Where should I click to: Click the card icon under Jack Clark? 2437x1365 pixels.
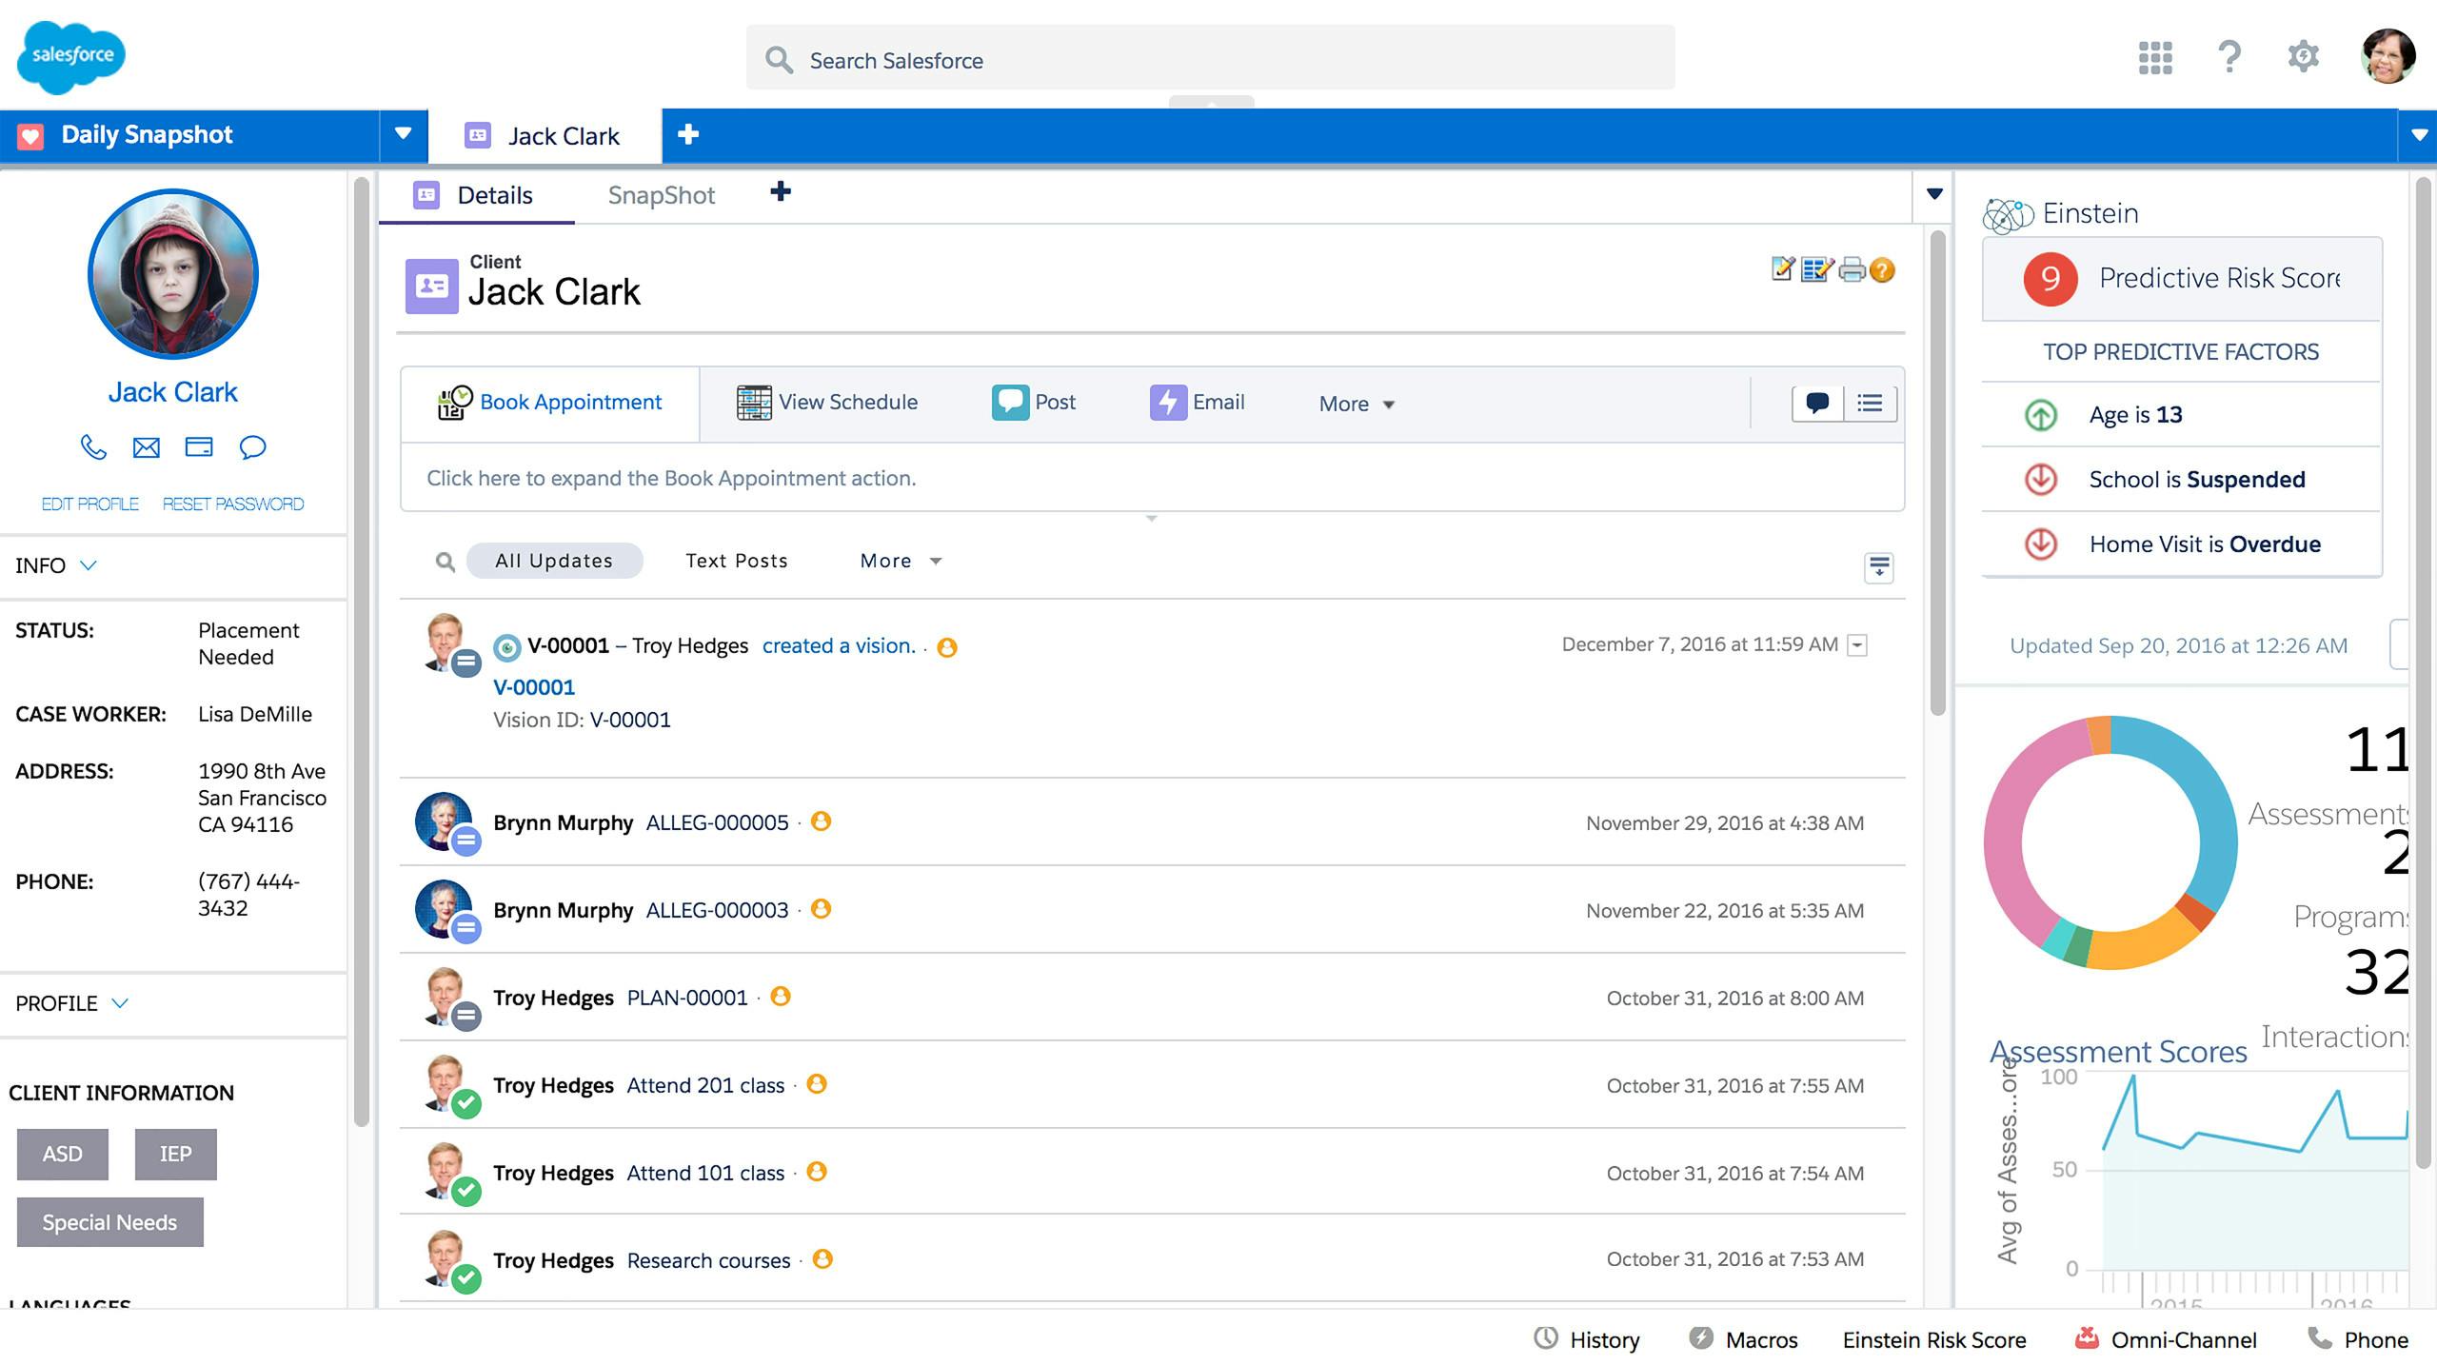(x=199, y=446)
